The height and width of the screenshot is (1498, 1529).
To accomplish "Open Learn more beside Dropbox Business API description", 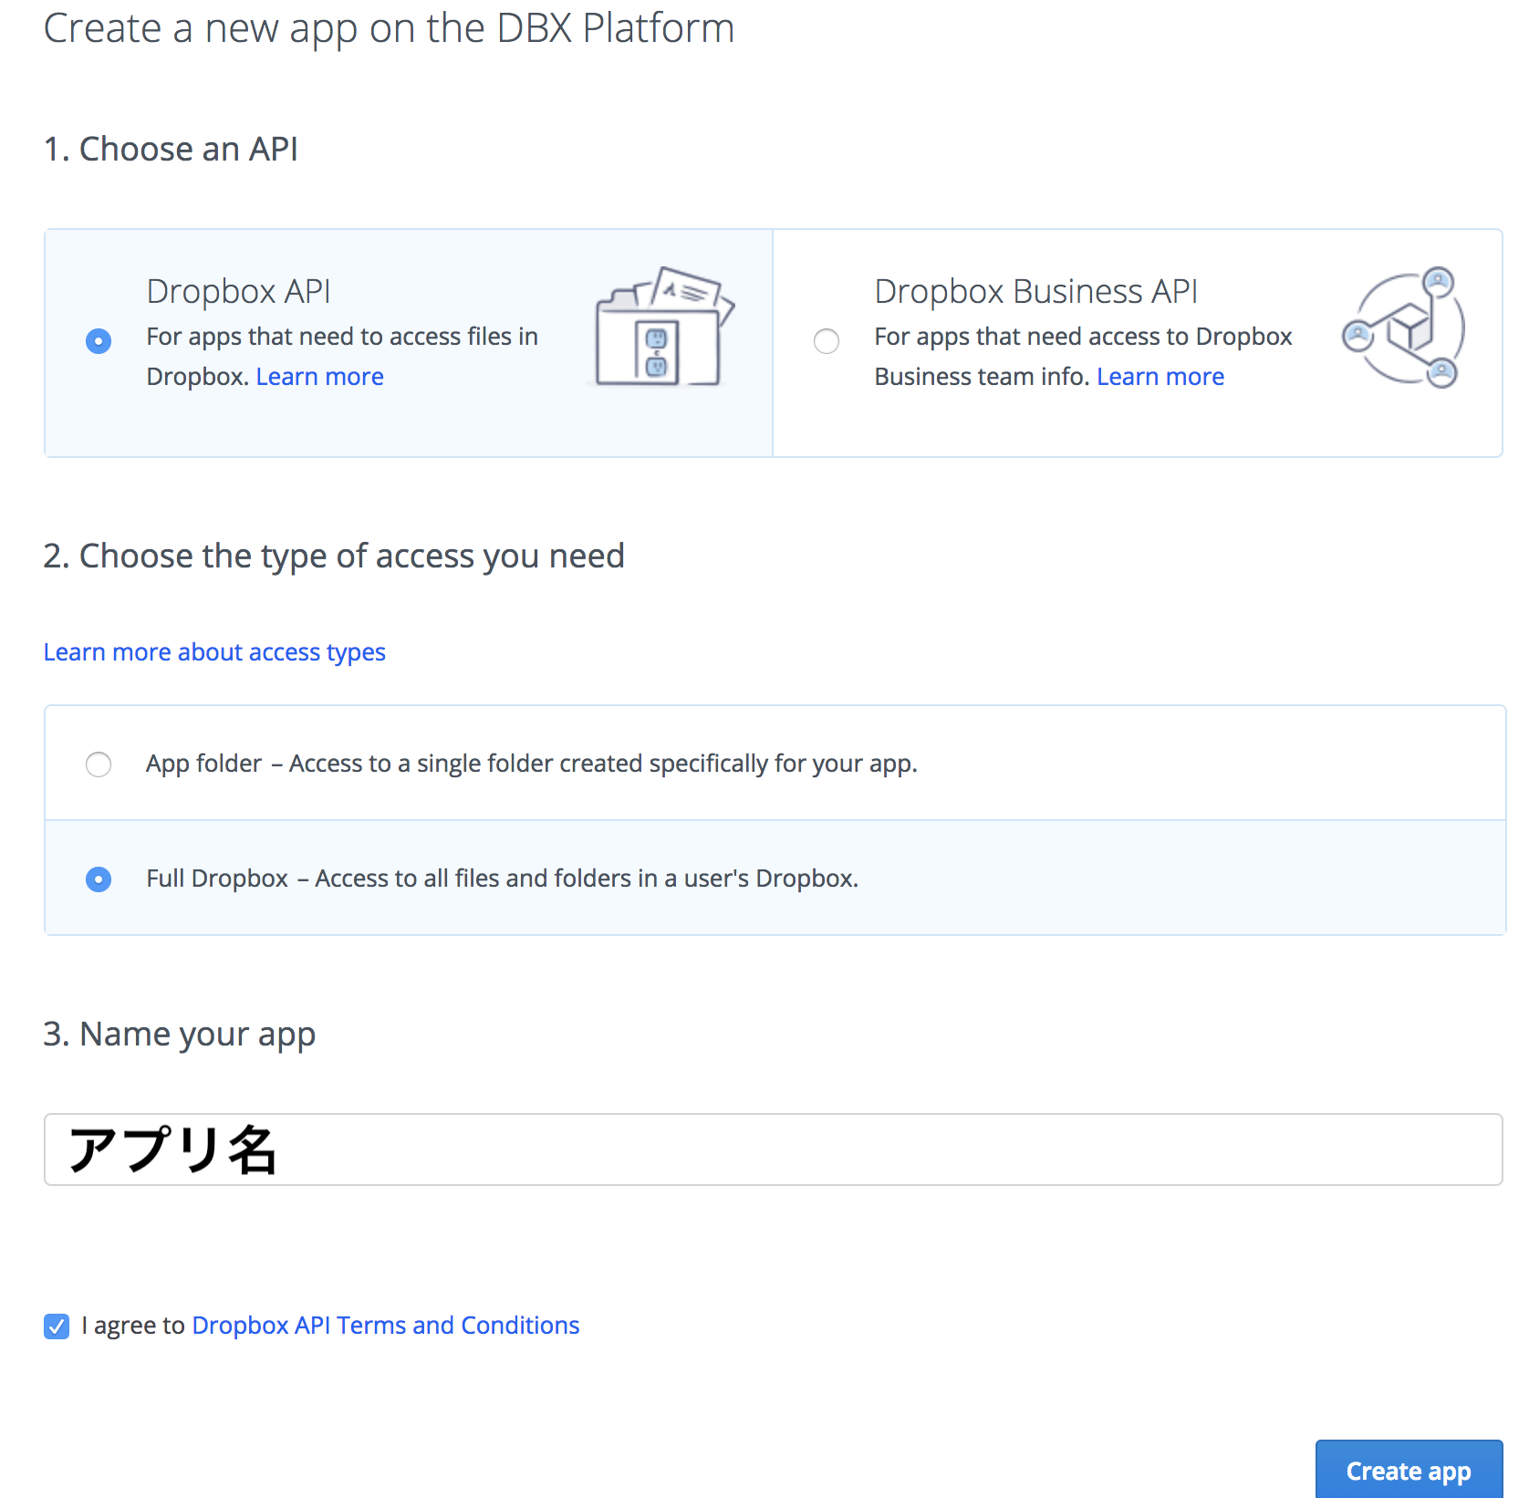I will click(1160, 376).
